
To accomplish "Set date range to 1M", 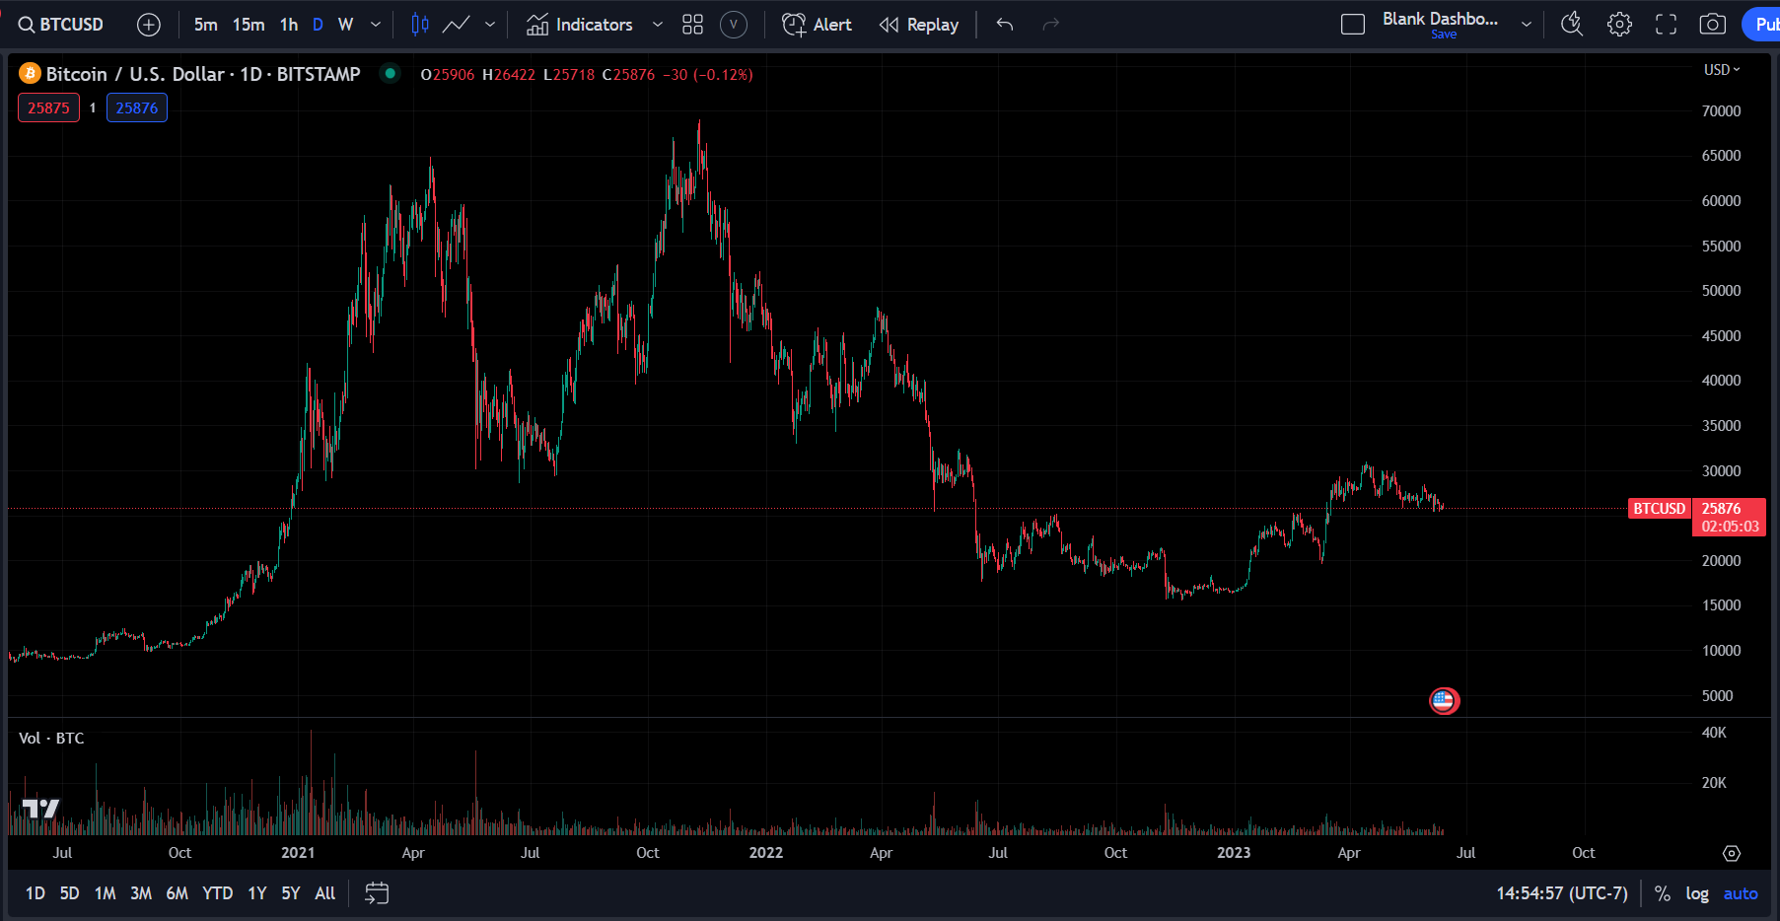I will [x=106, y=893].
